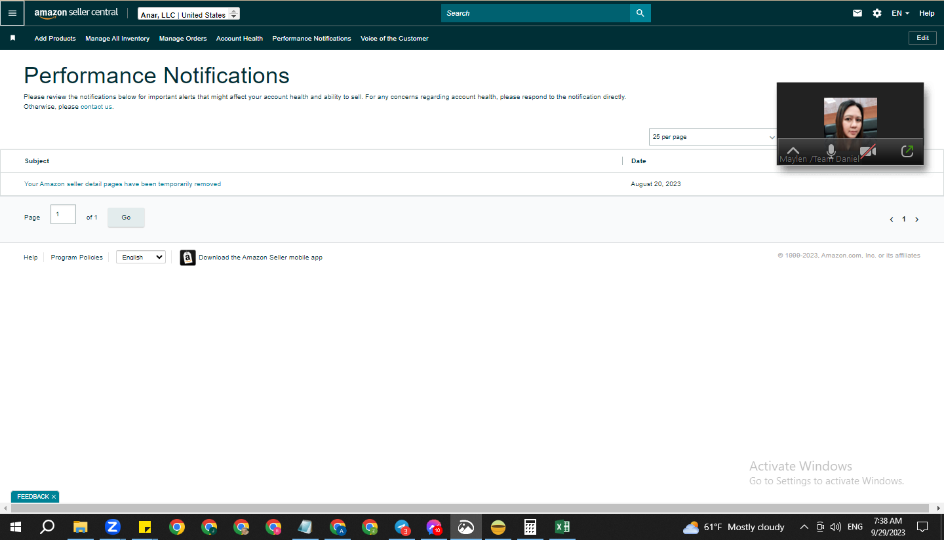Image resolution: width=944 pixels, height=540 pixels.
Task: Open the 25 per page dropdown
Action: (713, 137)
